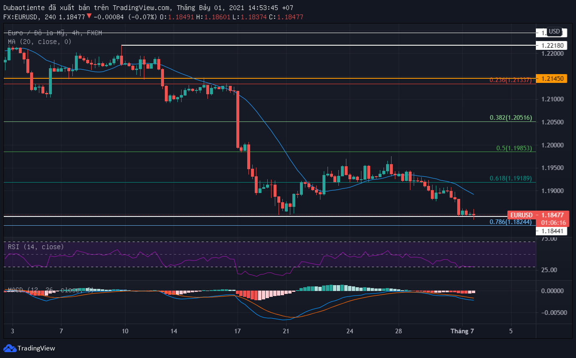Click the red EURUSD 1.18477 price tag

tap(538, 215)
